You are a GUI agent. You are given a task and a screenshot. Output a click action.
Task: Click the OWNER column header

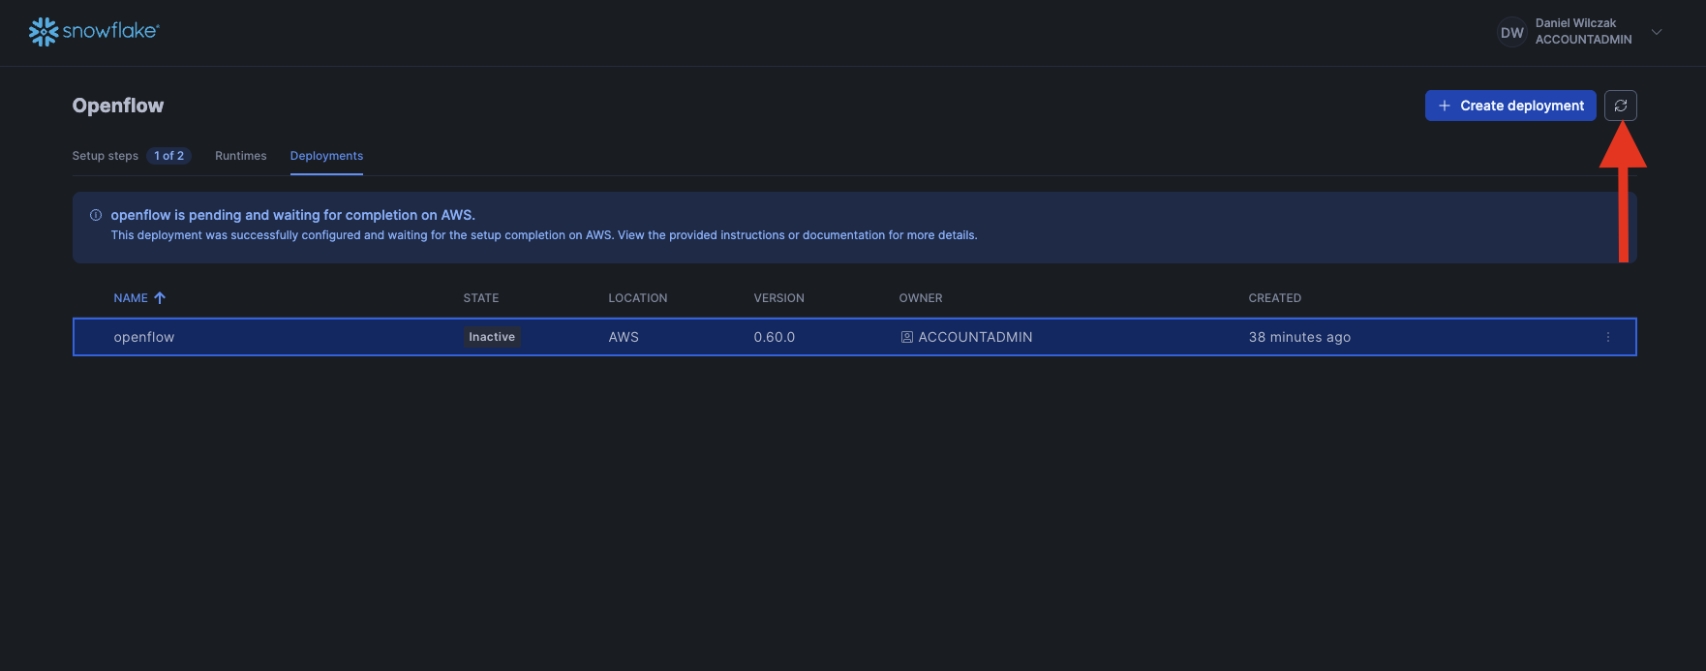click(x=920, y=298)
